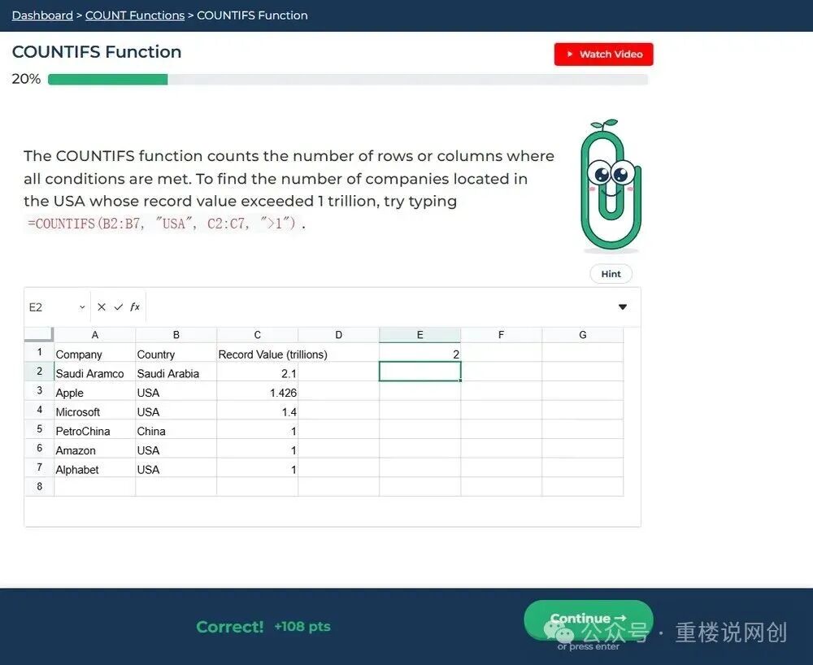Click value 1 in Alphabet row

click(x=257, y=467)
